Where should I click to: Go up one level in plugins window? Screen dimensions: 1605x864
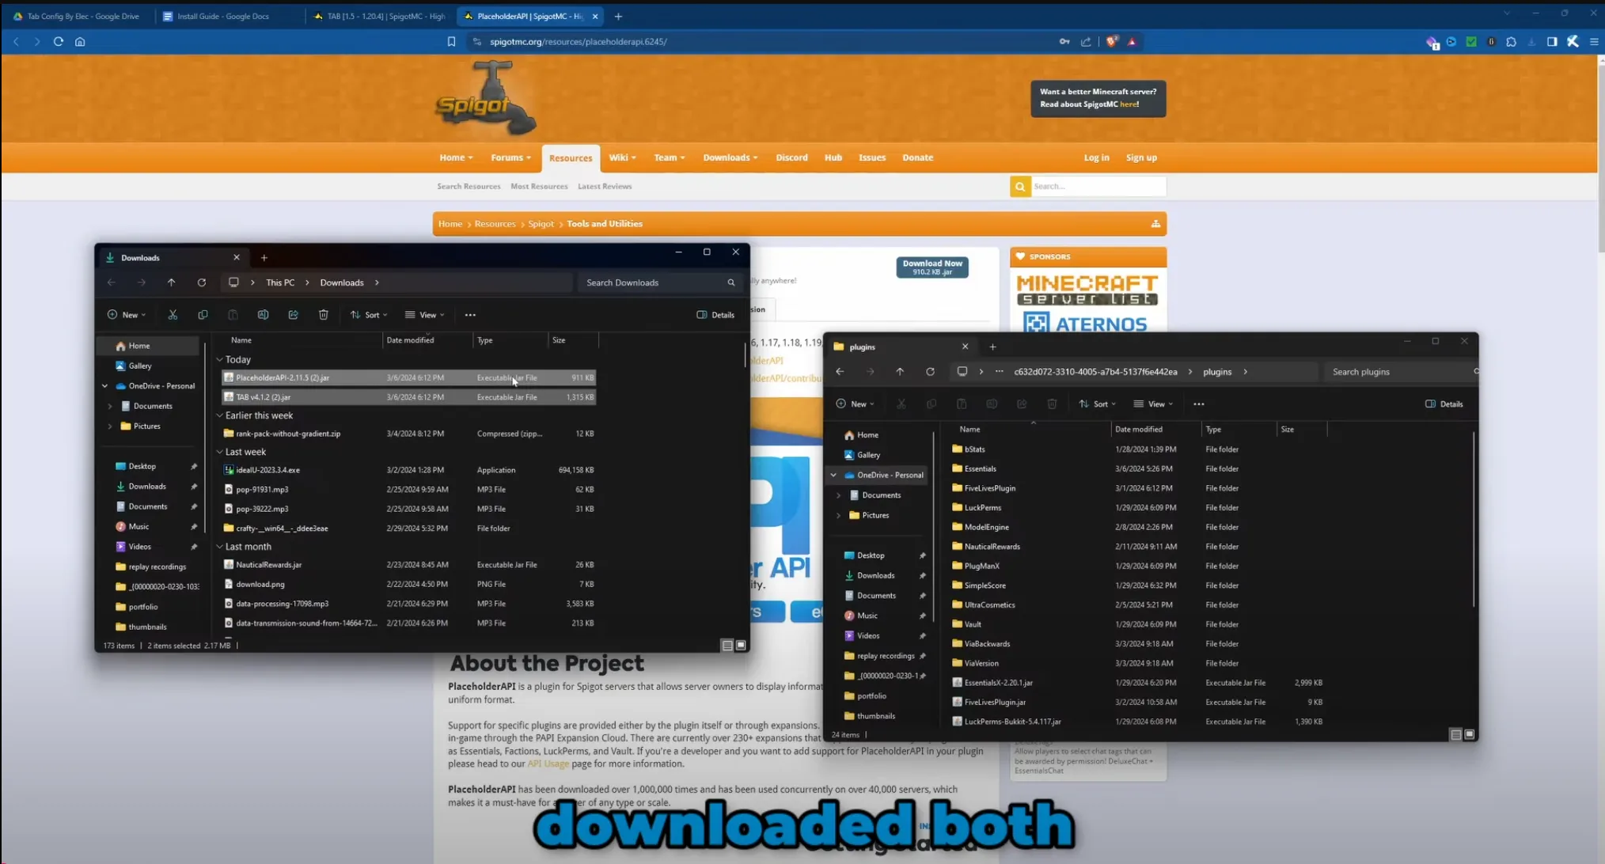click(x=900, y=372)
